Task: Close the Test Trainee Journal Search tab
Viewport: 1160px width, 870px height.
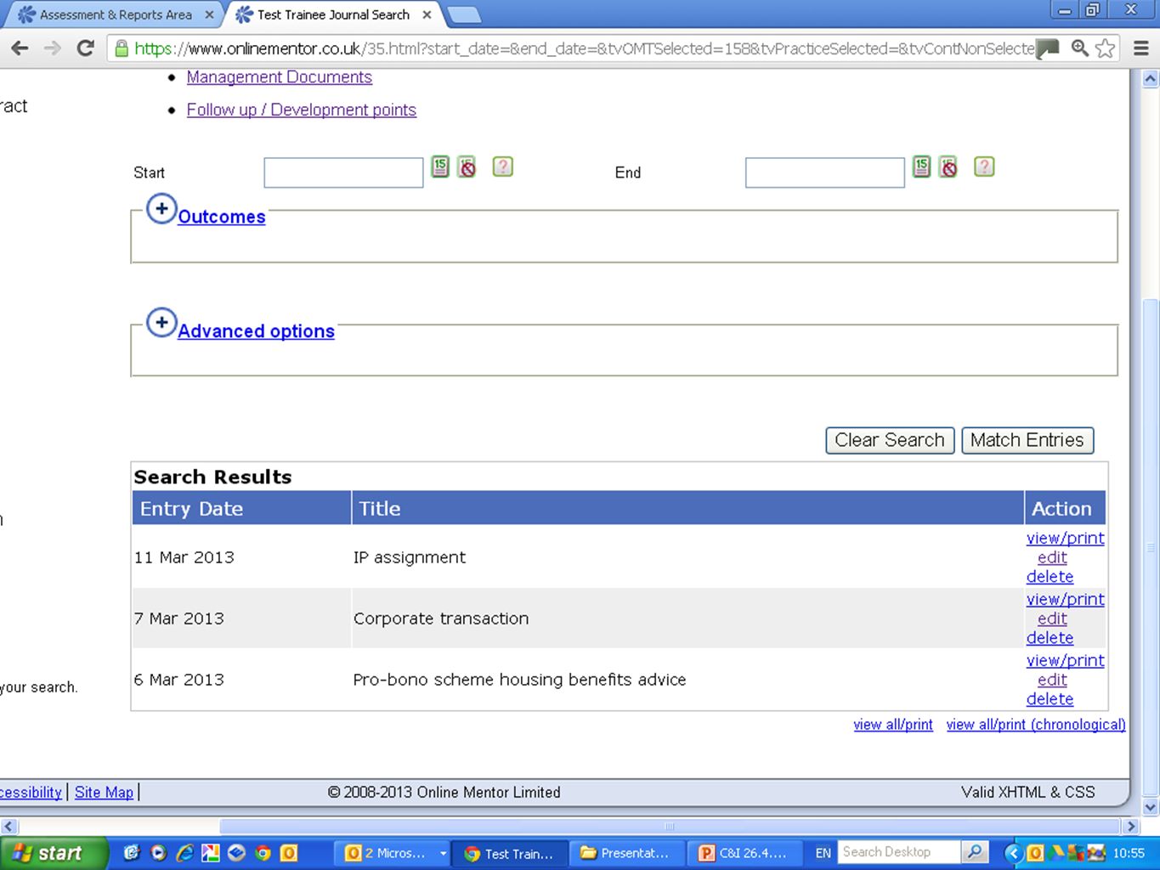Action: point(427,14)
